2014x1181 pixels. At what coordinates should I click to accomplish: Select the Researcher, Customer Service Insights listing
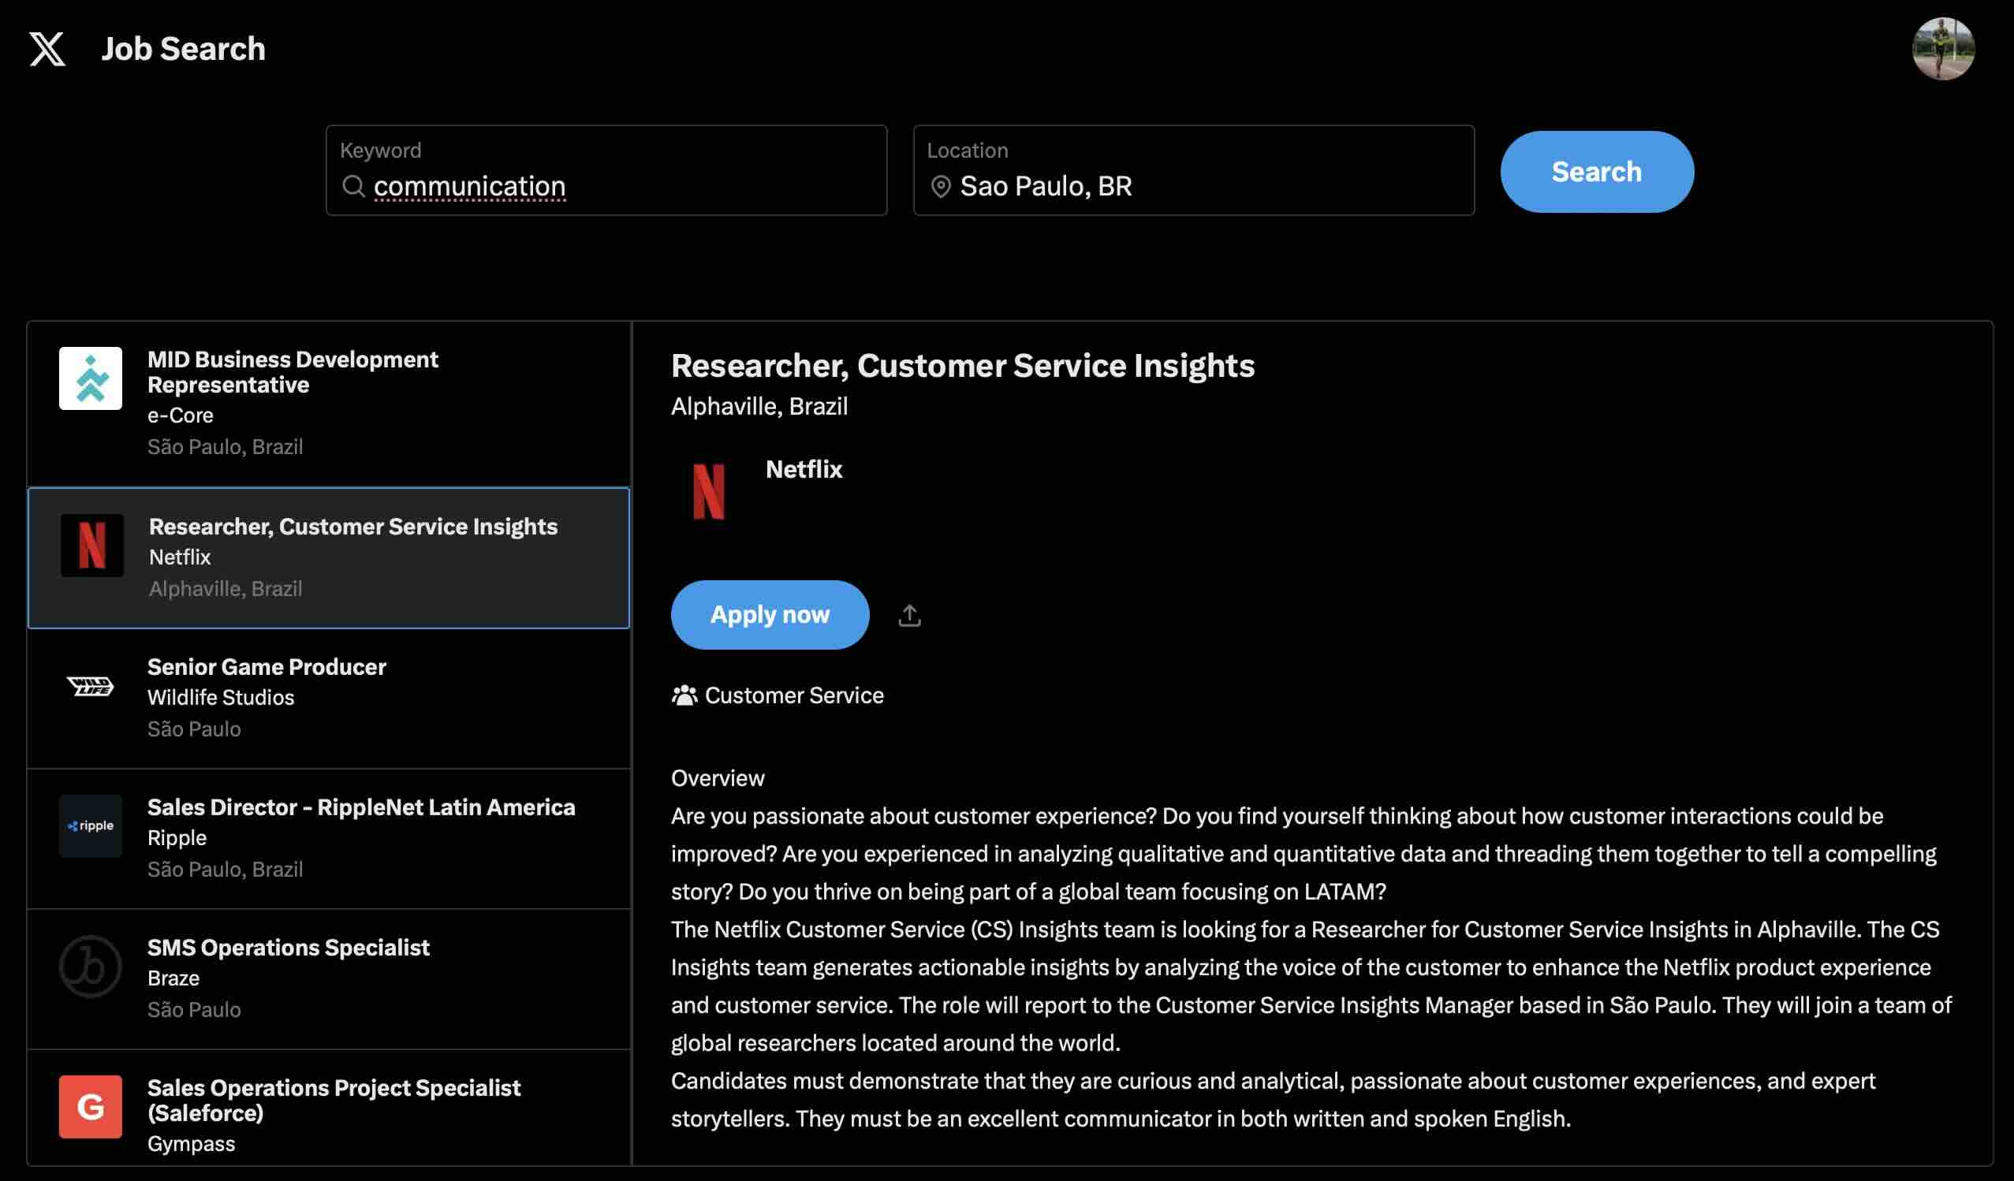pos(329,557)
